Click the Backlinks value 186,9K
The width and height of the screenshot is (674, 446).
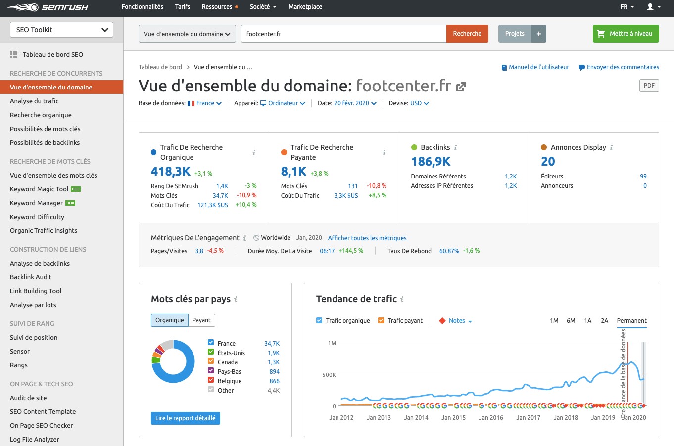431,162
